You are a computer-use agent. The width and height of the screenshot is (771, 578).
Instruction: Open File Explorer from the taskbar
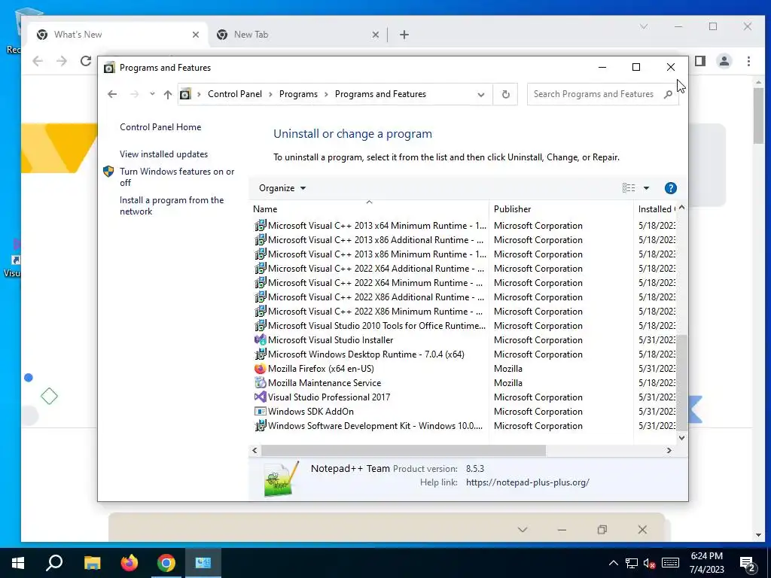tap(92, 563)
